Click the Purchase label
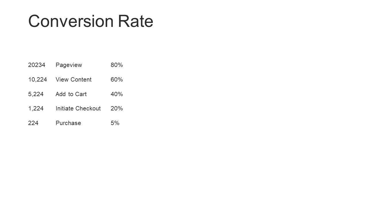The image size is (367, 206). [x=68, y=123]
